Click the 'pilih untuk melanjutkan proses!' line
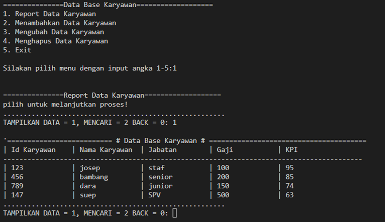 65,104
